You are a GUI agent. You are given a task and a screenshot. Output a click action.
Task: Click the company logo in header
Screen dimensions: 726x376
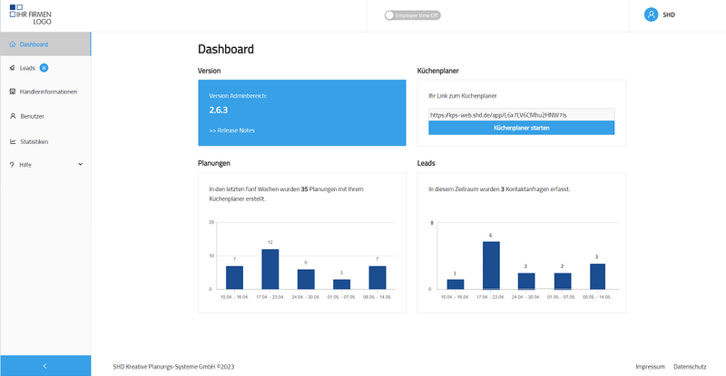(29, 14)
